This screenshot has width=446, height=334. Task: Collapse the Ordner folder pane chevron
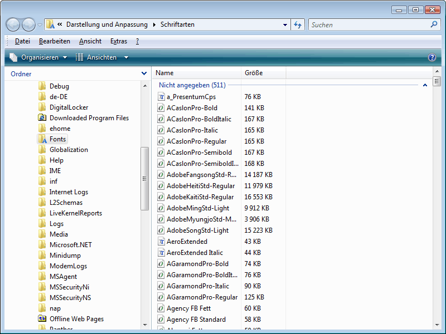[x=144, y=73]
